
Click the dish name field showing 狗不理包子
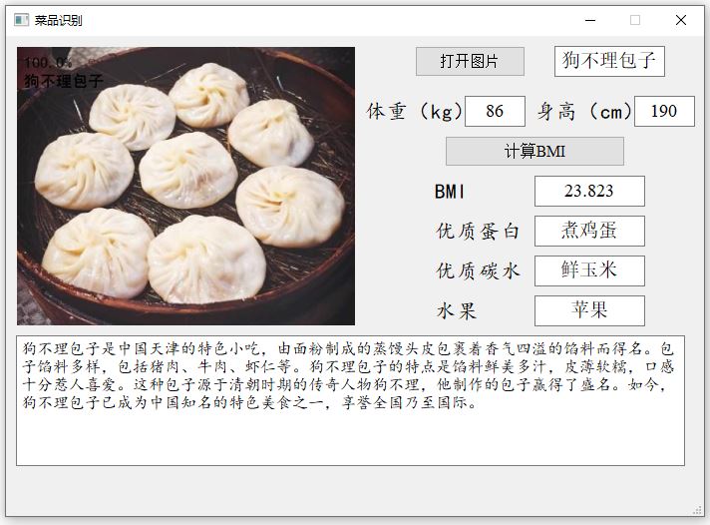tap(609, 61)
